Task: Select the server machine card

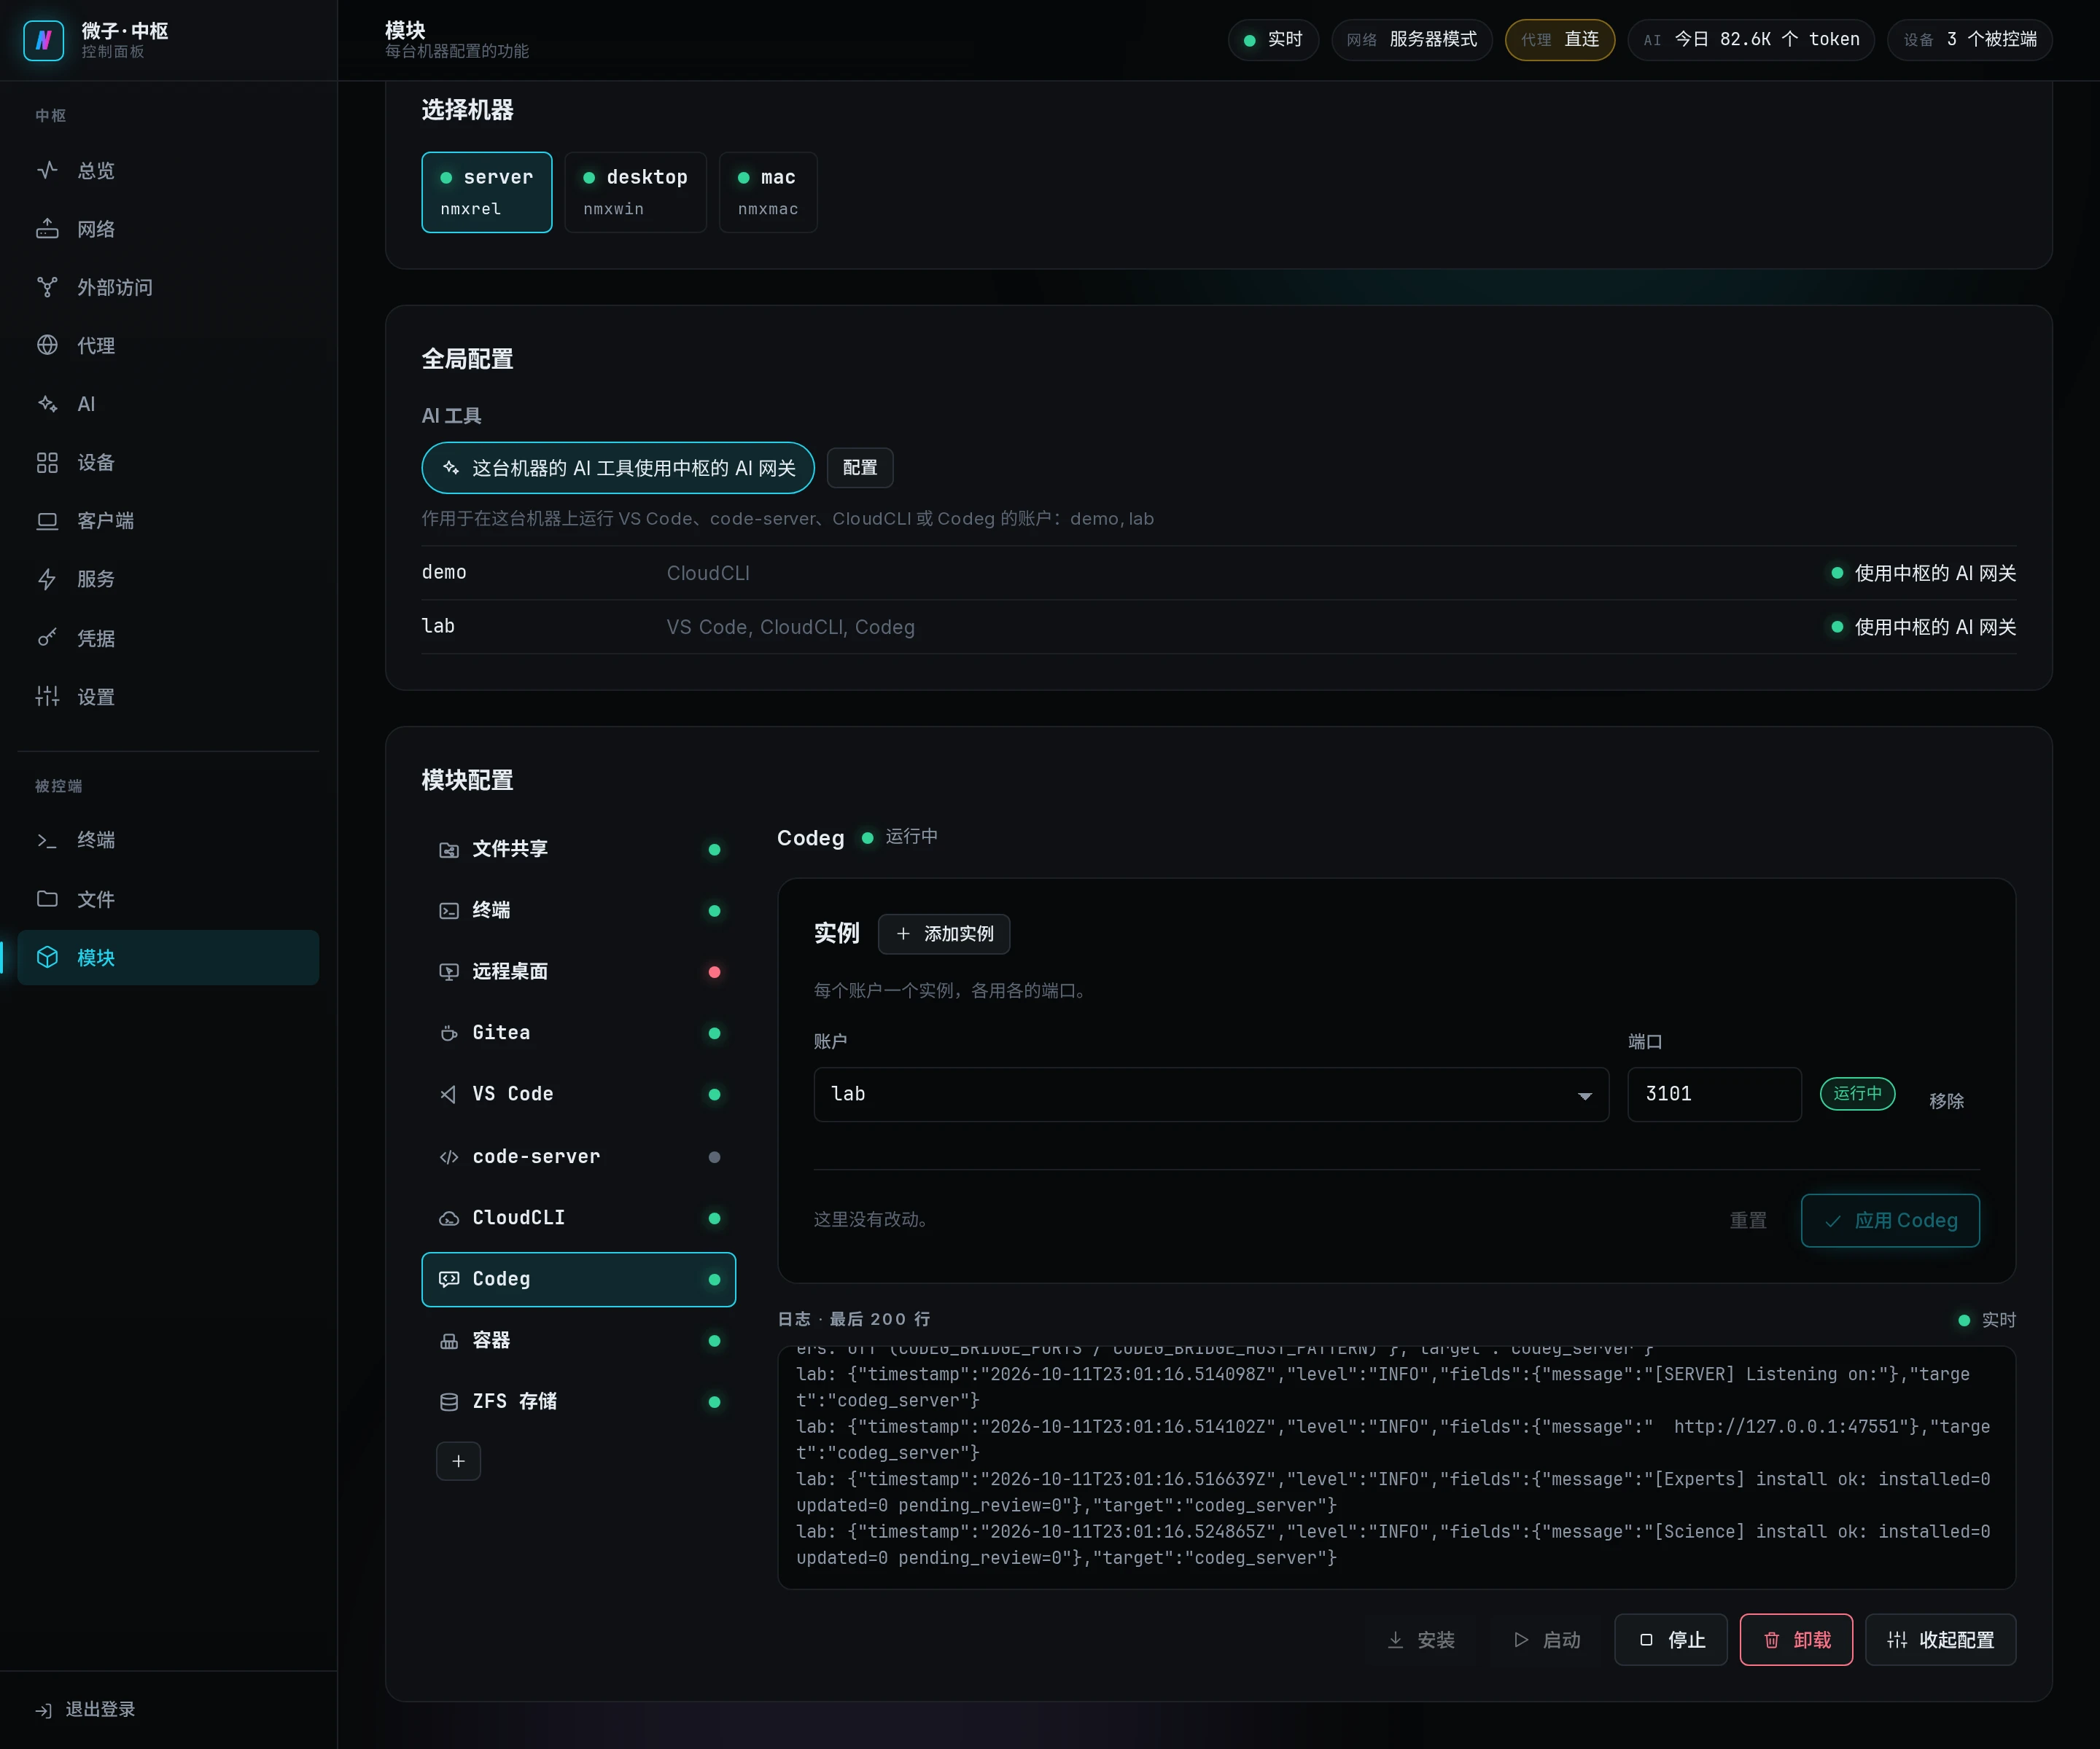Action: coord(486,192)
